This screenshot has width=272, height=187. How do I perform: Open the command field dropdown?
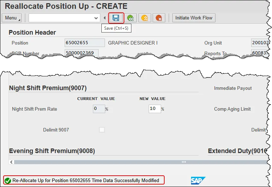click(x=96, y=18)
